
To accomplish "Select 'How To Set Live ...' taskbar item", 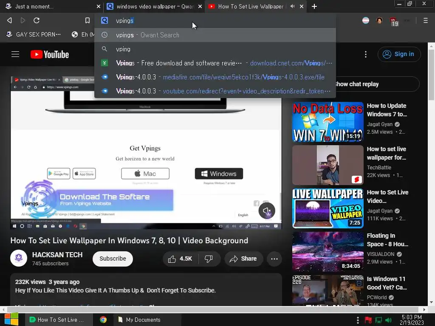I will coord(59,320).
